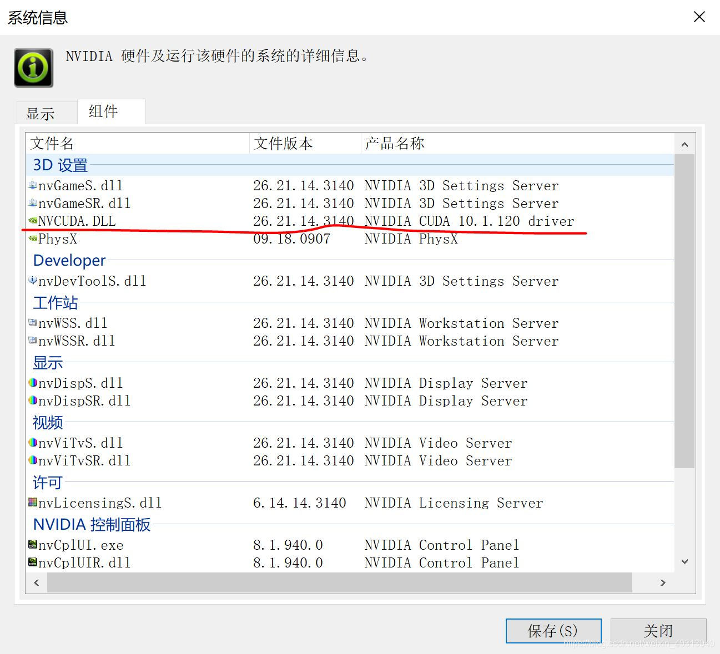Click the nvLicensingS.dll row icon
720x654 pixels.
tap(33, 502)
